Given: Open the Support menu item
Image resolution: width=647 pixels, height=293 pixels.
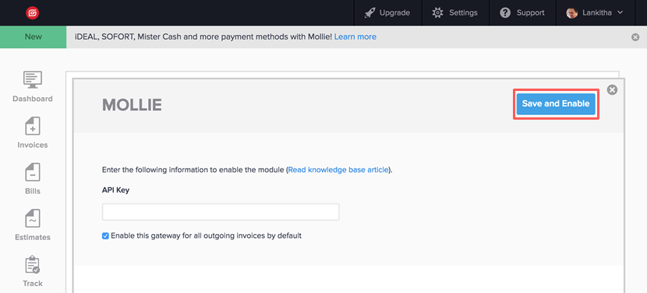Looking at the screenshot, I should 522,12.
